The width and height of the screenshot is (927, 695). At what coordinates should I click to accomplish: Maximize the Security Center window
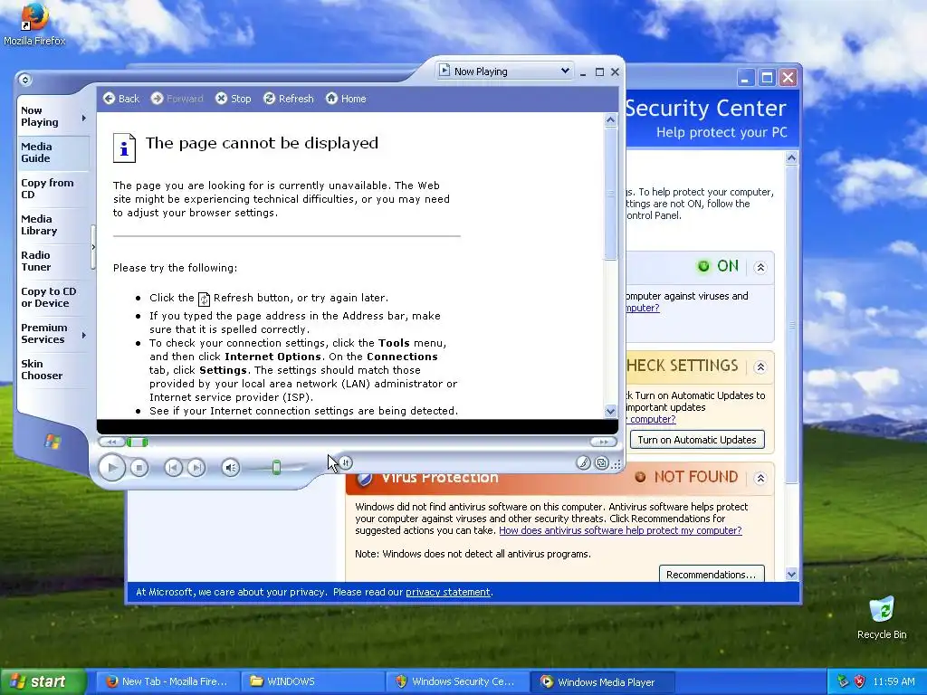point(767,78)
